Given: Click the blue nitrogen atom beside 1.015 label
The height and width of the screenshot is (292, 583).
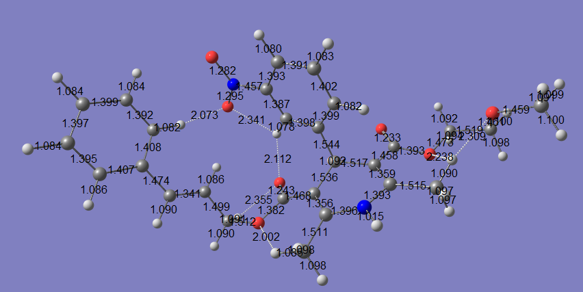Looking at the screenshot, I should (x=364, y=207).
